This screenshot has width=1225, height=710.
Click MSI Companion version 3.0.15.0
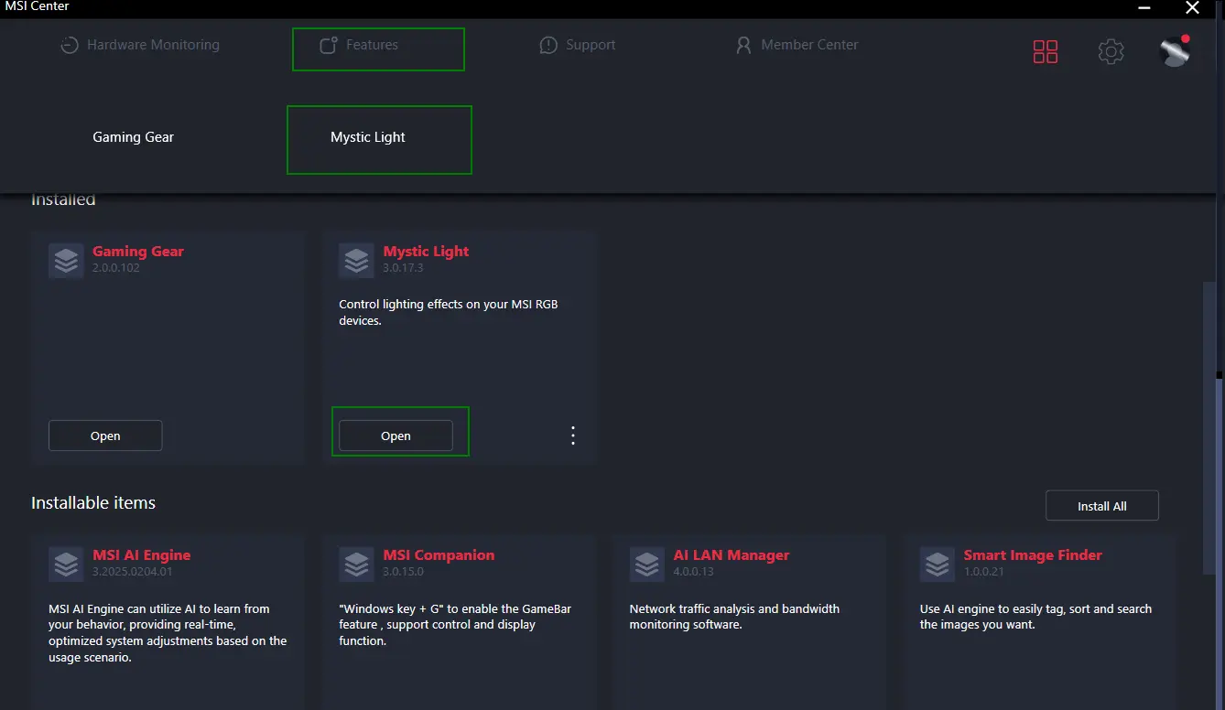pos(404,572)
